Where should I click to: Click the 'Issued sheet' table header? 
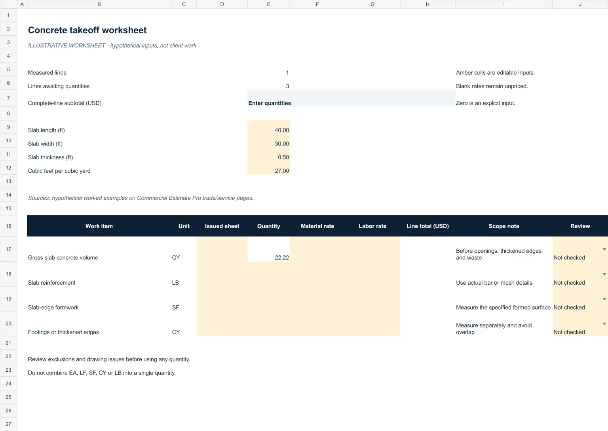tap(222, 226)
